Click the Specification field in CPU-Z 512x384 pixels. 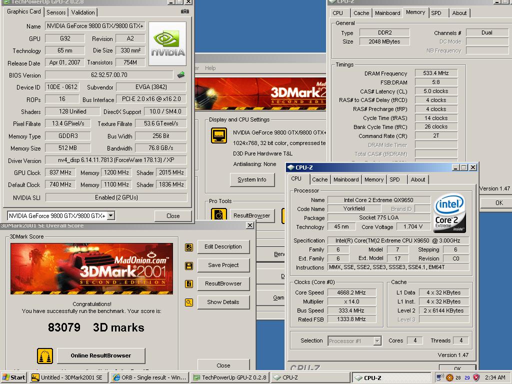[398, 240]
